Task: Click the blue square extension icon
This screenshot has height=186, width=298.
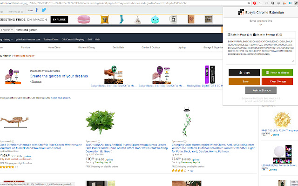Action: point(290,3)
